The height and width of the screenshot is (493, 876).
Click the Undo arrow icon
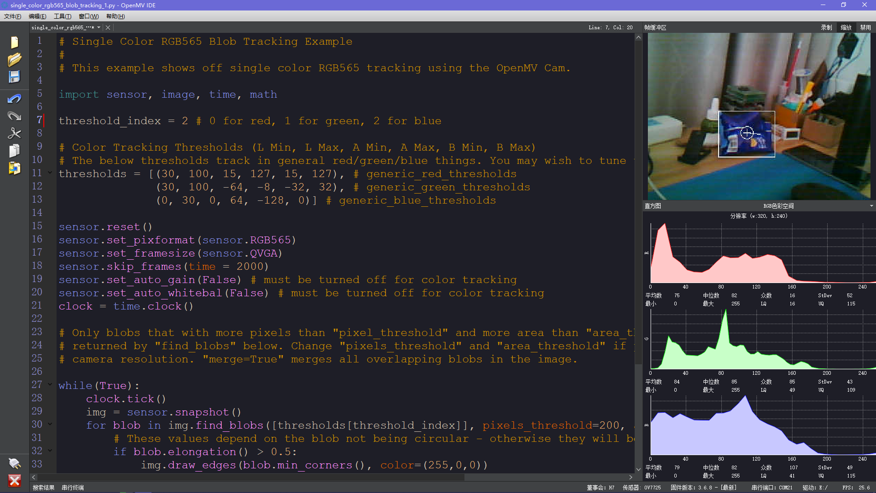pos(14,99)
